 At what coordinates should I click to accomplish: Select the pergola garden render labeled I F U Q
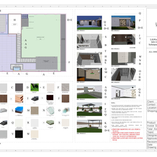(89, 109)
